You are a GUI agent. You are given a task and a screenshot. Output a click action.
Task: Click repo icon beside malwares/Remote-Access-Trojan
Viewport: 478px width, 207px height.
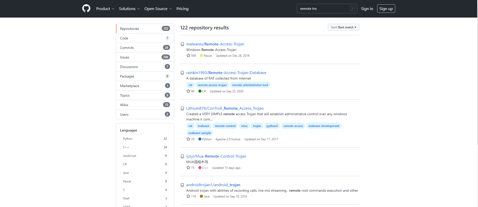pos(182,44)
